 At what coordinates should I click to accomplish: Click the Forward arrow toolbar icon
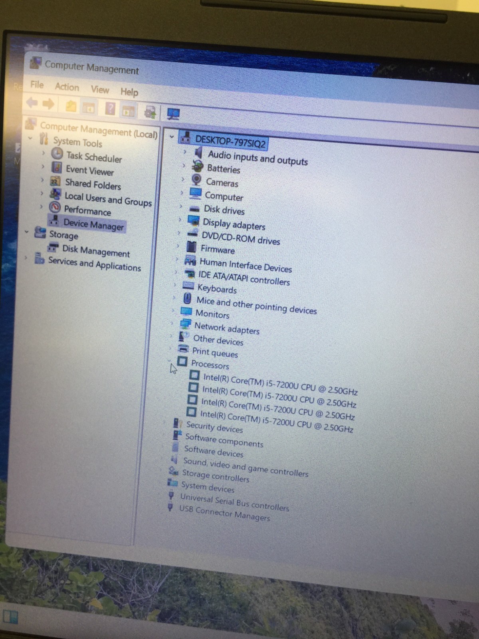48,104
